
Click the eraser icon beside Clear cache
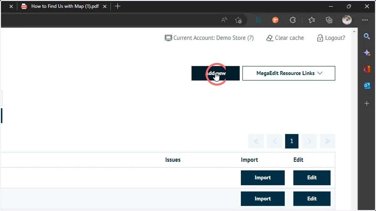pyautogui.click(x=269, y=38)
